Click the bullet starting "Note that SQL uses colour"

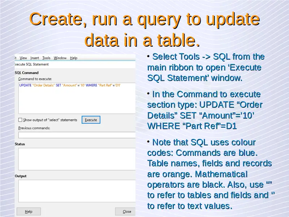click(x=211, y=174)
